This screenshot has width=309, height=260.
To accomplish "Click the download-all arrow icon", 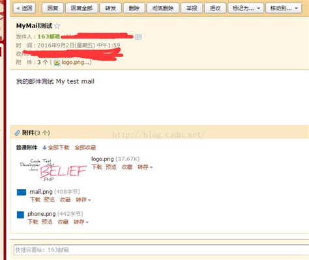I will 44,148.
